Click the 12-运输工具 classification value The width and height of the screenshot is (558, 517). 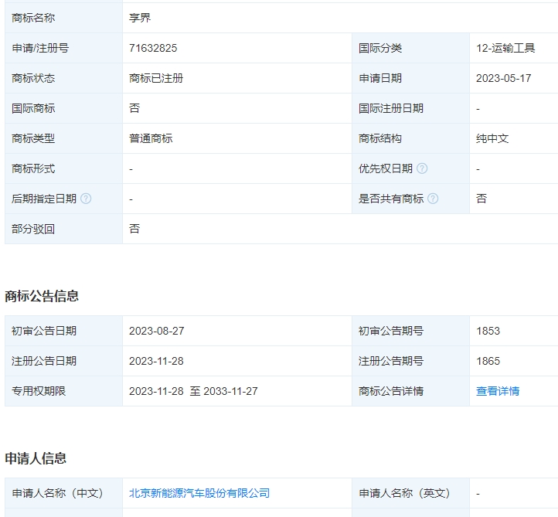pyautogui.click(x=505, y=48)
